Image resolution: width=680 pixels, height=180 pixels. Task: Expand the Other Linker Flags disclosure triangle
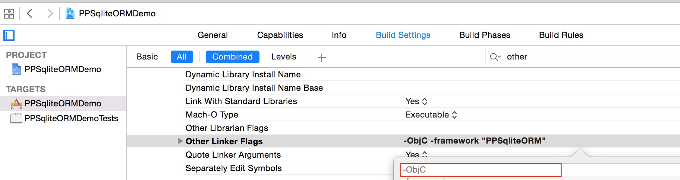[x=180, y=141]
